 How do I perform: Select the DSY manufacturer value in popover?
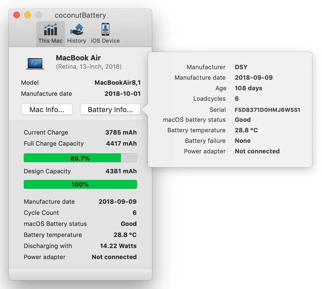point(241,67)
